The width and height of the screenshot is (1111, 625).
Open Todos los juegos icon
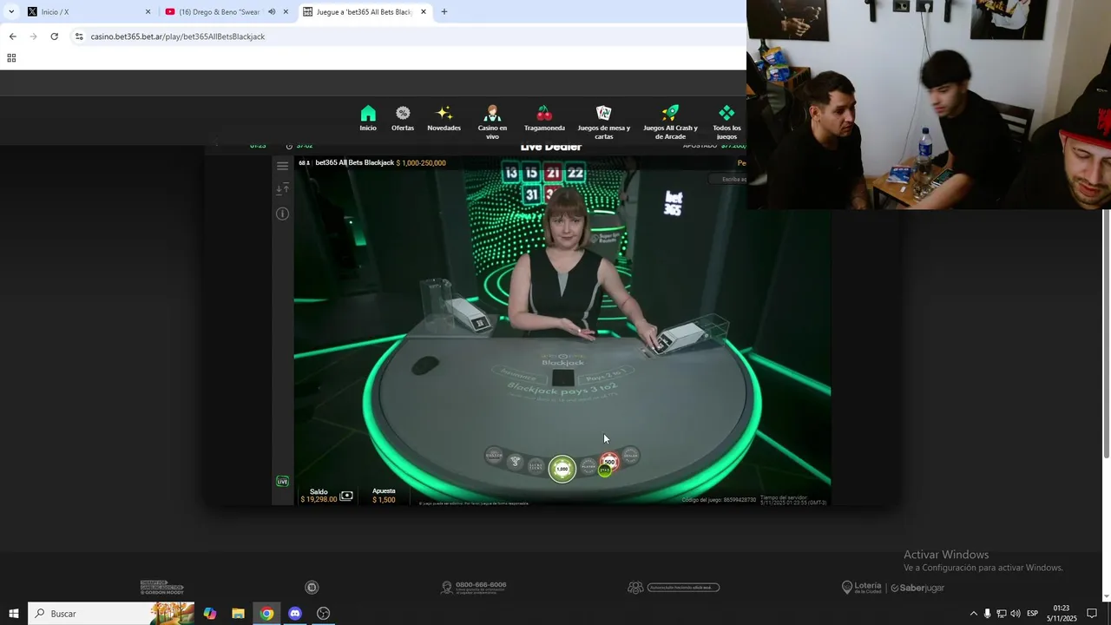[x=726, y=114]
